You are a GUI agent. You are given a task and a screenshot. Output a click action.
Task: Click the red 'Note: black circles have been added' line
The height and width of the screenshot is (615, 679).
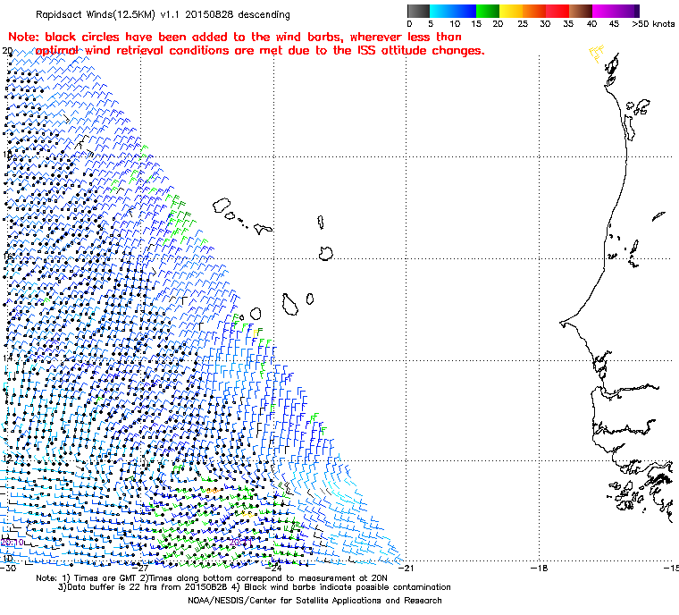tap(235, 38)
